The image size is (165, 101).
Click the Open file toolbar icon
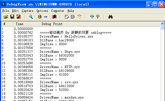pyautogui.click(x=6, y=17)
